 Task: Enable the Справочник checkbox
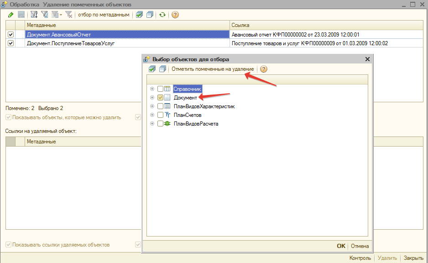point(160,89)
